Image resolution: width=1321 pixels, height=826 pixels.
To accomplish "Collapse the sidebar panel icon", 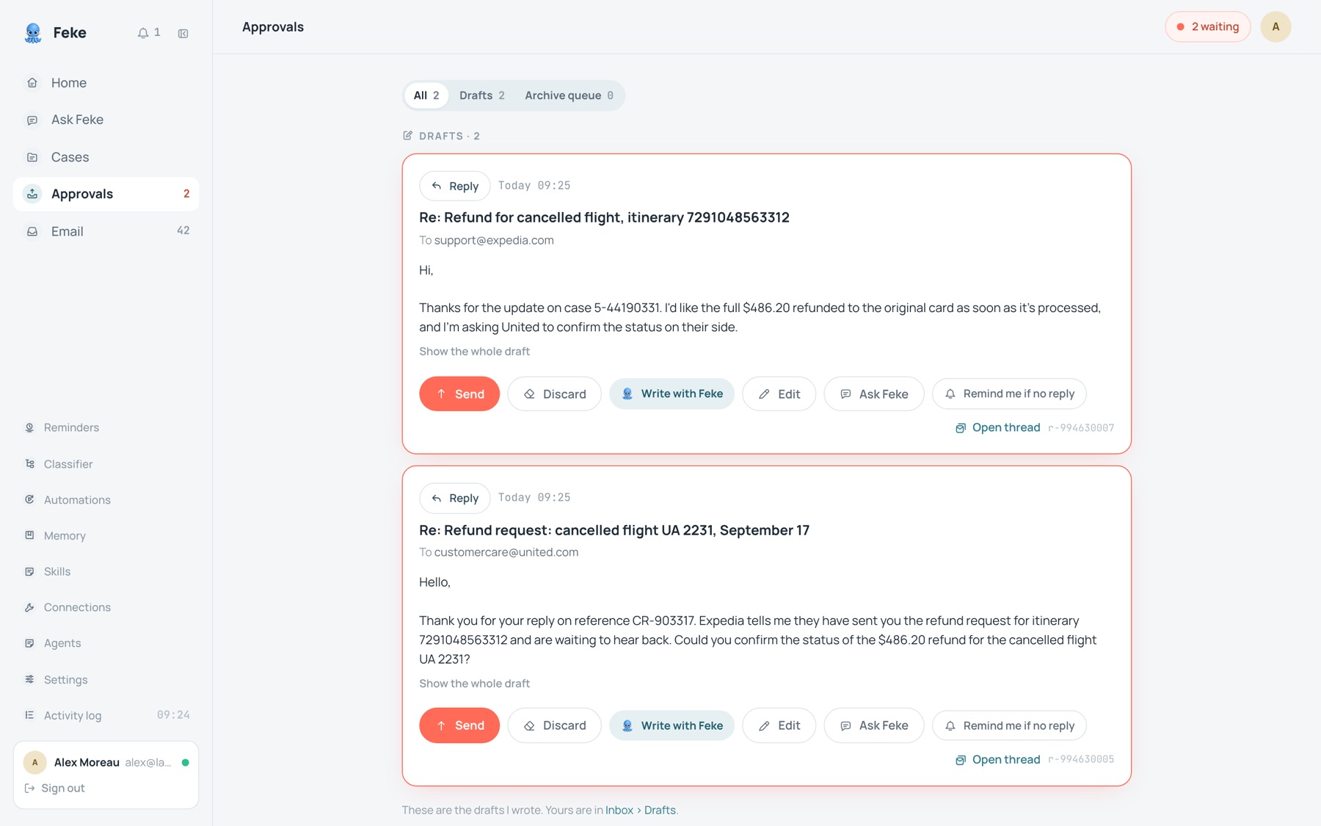I will tap(183, 33).
